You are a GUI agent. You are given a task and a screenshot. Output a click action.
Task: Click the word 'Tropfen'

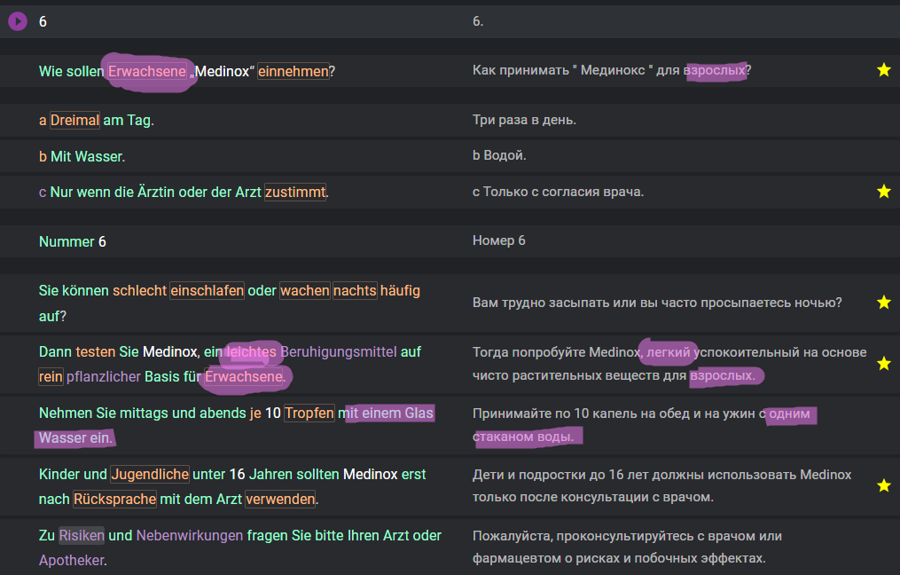(x=309, y=413)
